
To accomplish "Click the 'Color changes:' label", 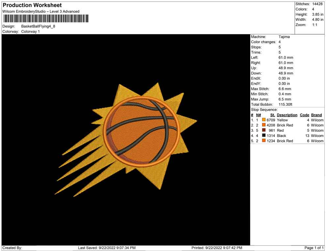I will [x=263, y=42].
